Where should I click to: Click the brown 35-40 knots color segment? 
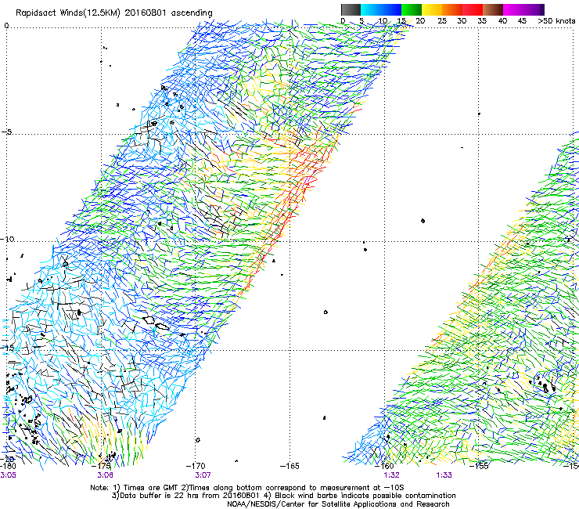pos(494,9)
